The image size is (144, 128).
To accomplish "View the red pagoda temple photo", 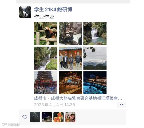I will pyautogui.click(x=46, y=83).
